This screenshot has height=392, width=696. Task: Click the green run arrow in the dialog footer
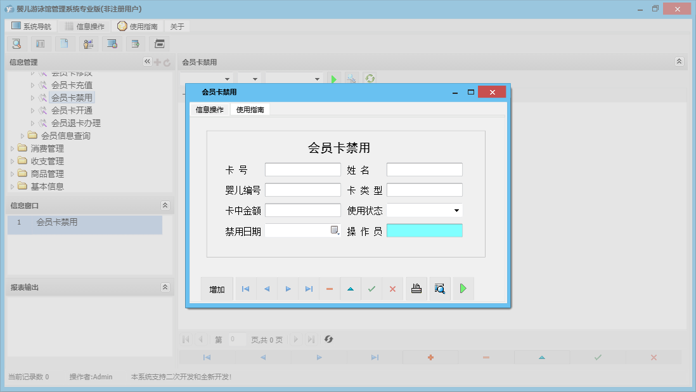pyautogui.click(x=463, y=289)
